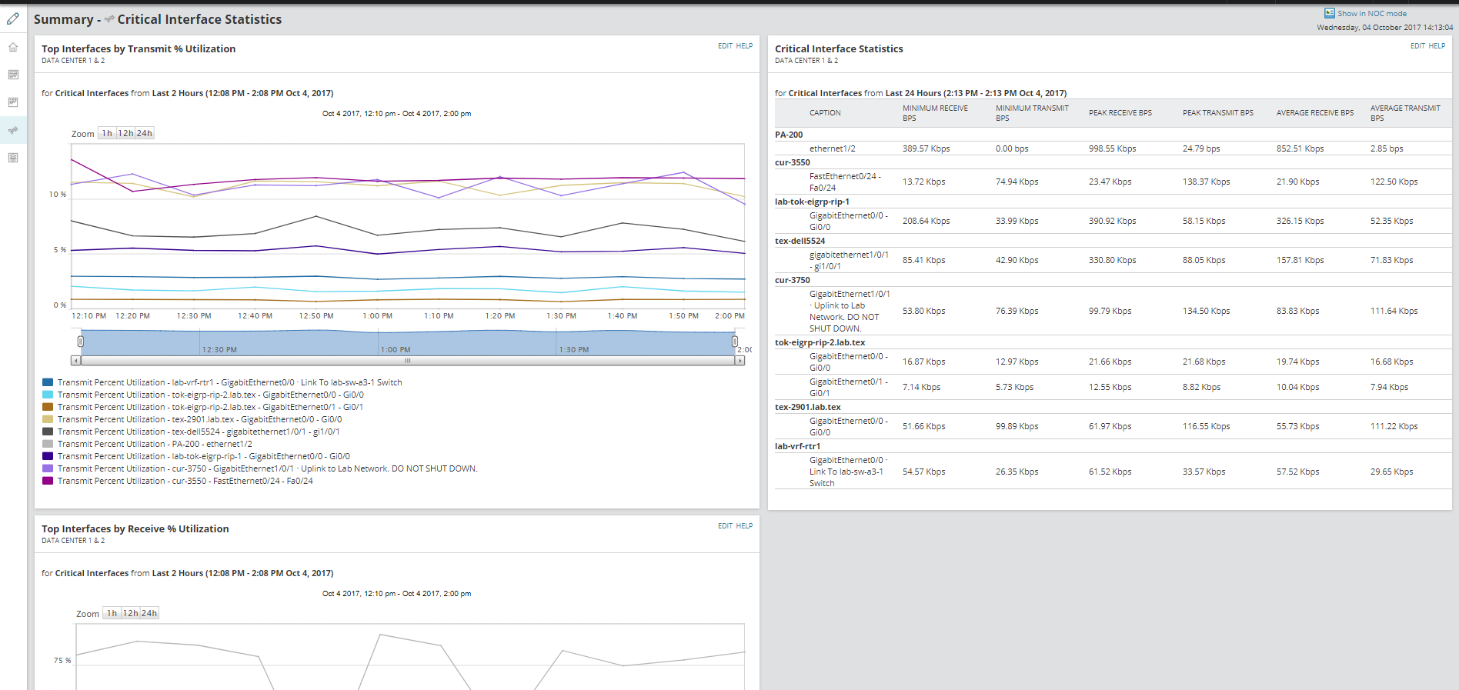Sort by MINIMUM TRANSMIT BPS column header
The width and height of the screenshot is (1459, 690).
(1032, 113)
